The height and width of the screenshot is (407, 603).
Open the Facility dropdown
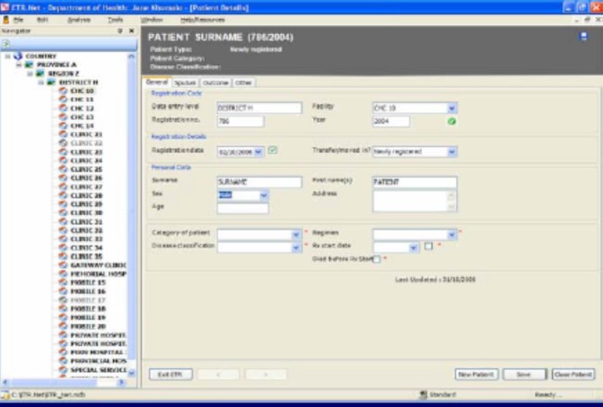coord(451,108)
